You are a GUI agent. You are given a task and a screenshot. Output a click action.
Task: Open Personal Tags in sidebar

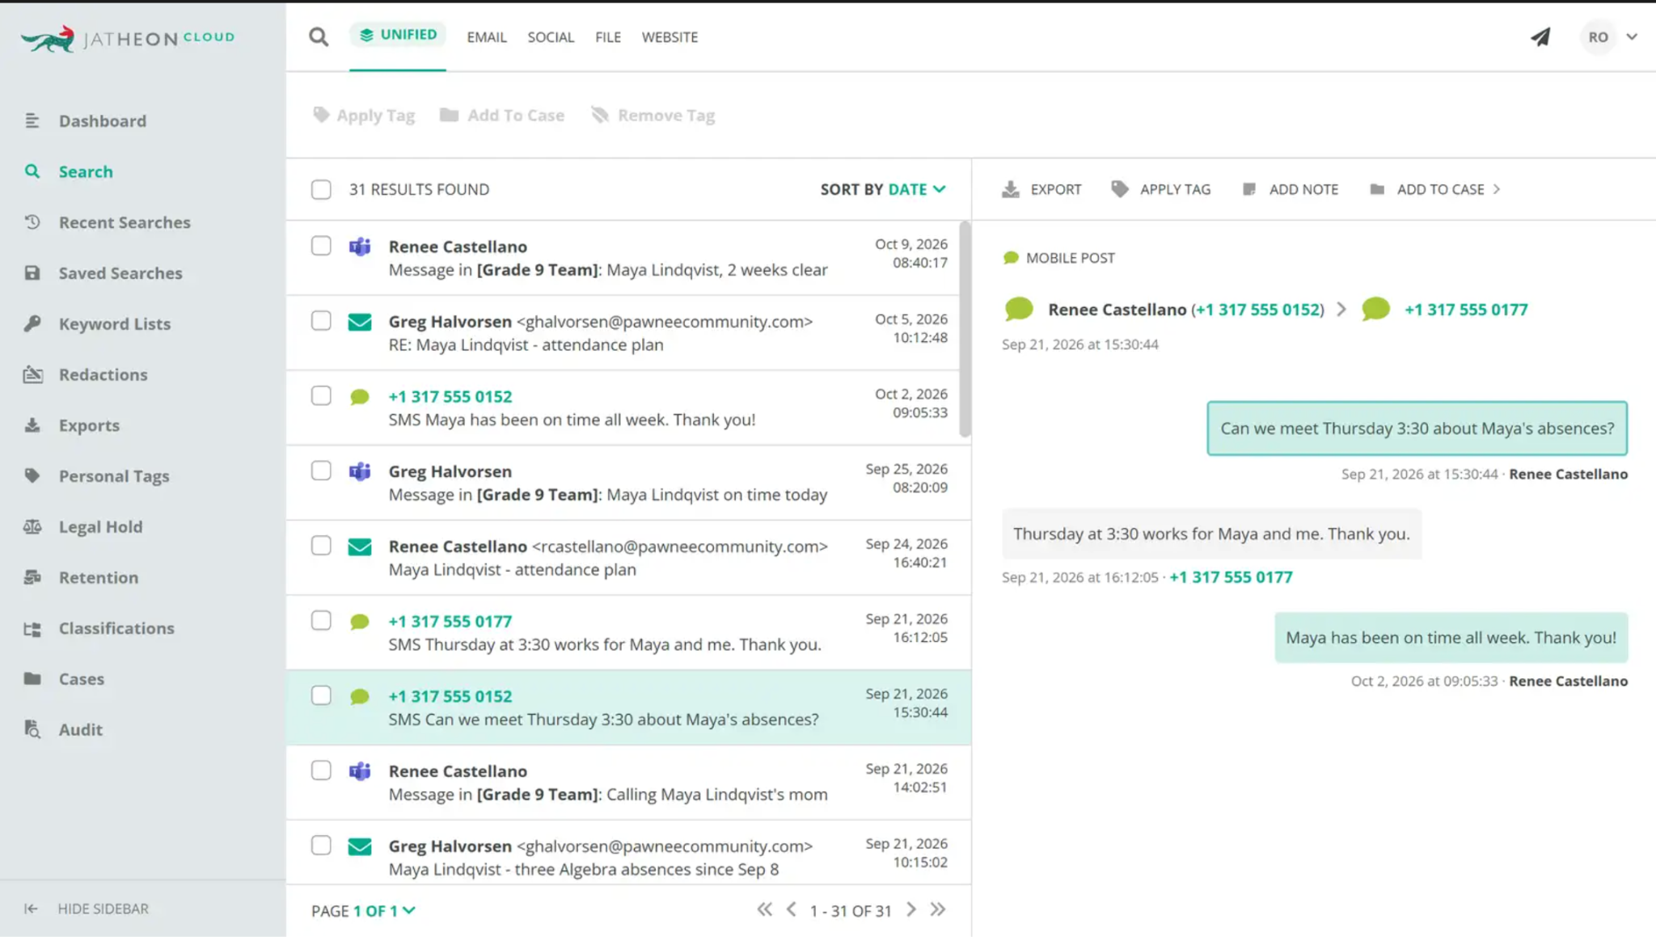point(113,476)
